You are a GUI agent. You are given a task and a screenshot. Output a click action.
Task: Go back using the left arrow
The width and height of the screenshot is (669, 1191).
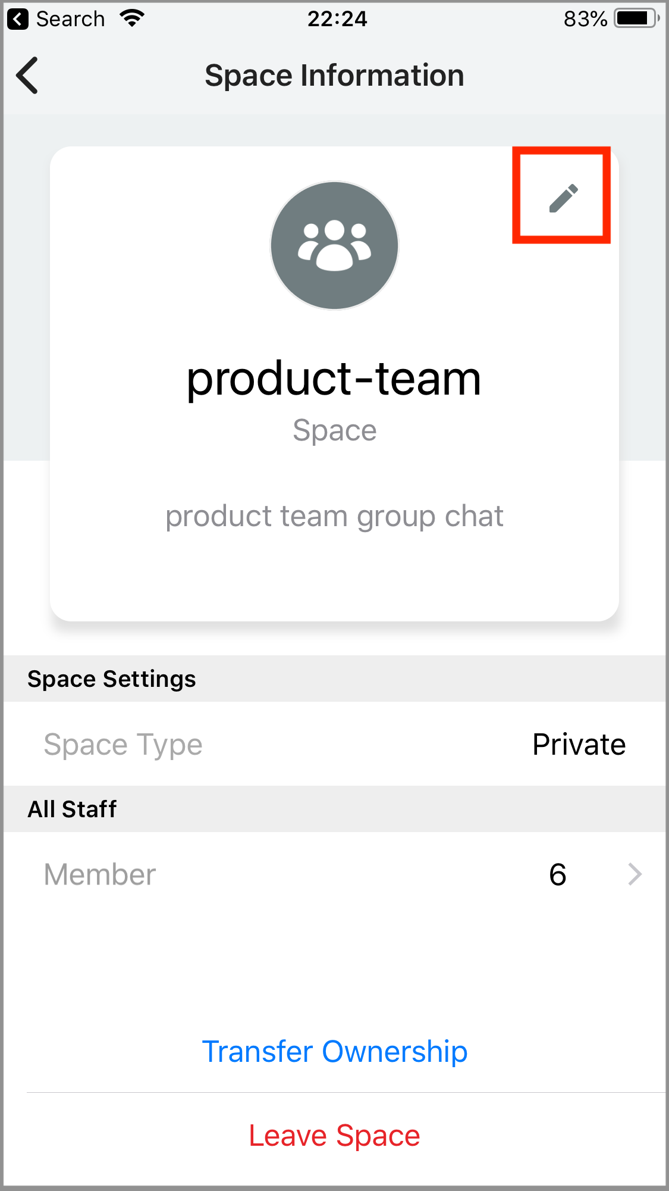pyautogui.click(x=27, y=76)
